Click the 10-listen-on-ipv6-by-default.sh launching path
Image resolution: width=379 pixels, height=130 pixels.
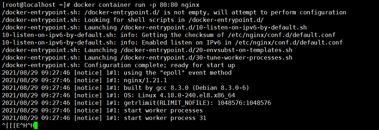tap(214, 28)
